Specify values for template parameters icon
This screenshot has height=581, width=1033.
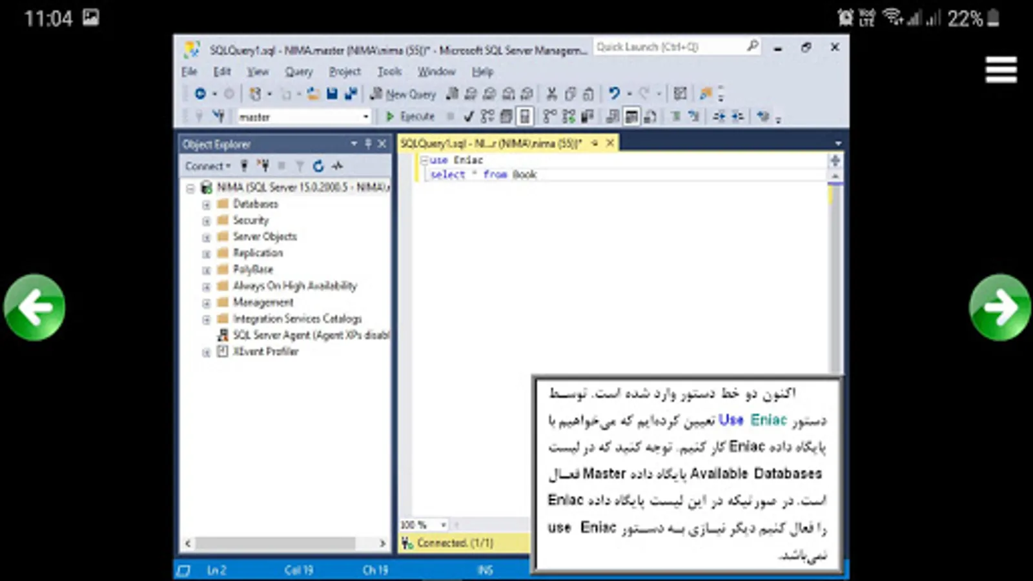click(x=763, y=116)
